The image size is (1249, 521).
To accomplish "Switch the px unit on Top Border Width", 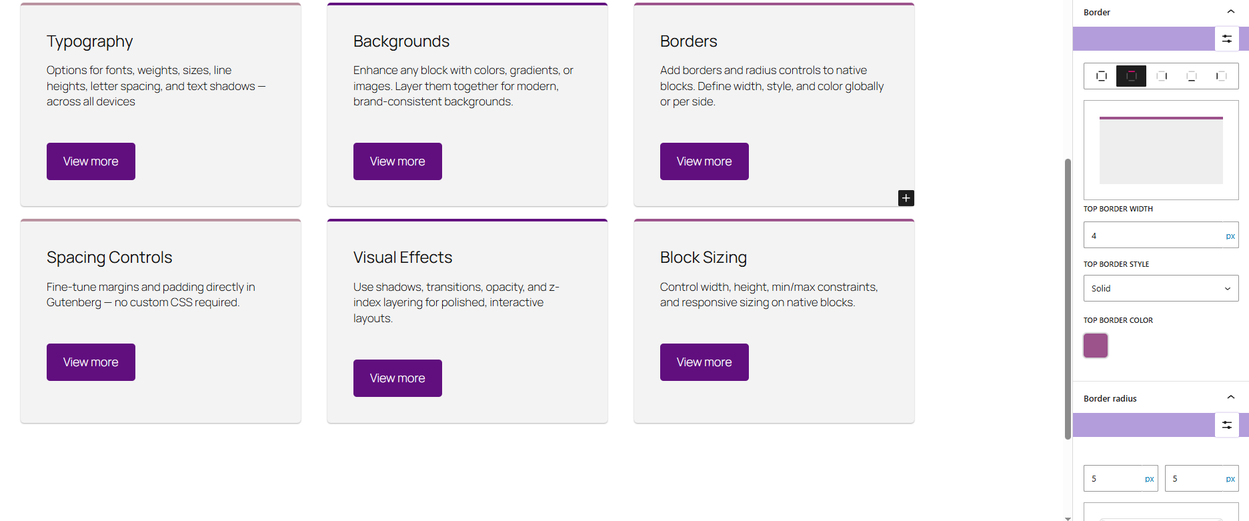I will pos(1231,235).
